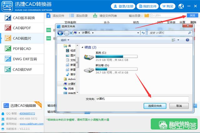Image resolution: width=200 pixels, height=133 pixels.
Task: Switch to PDF转CAD mode
Action: coord(22,49)
